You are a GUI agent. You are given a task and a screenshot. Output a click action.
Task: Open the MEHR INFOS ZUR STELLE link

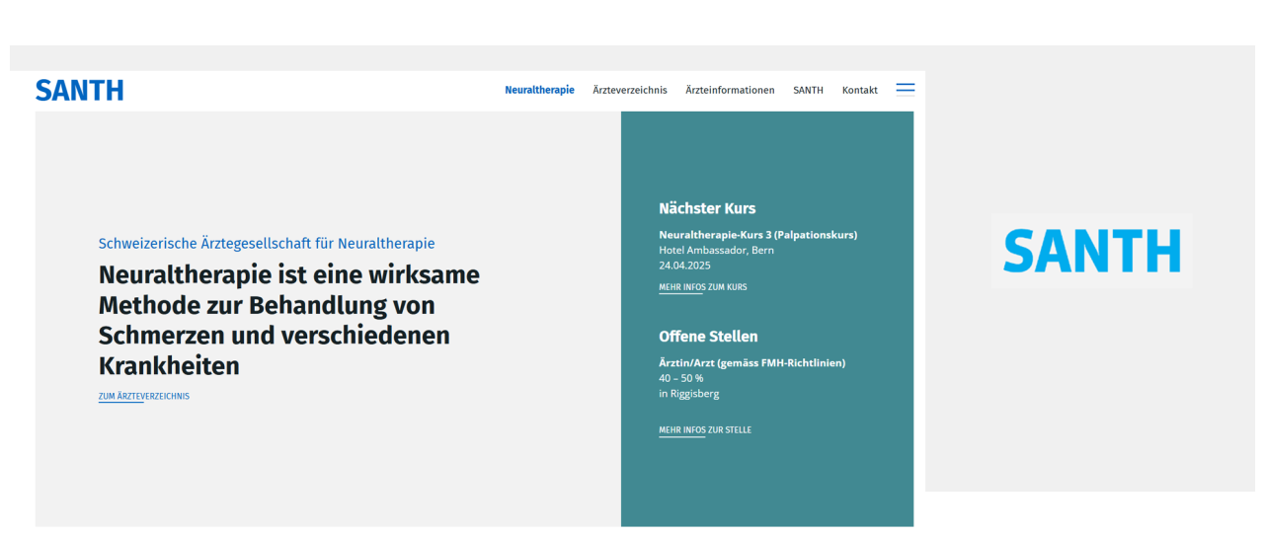coord(704,429)
